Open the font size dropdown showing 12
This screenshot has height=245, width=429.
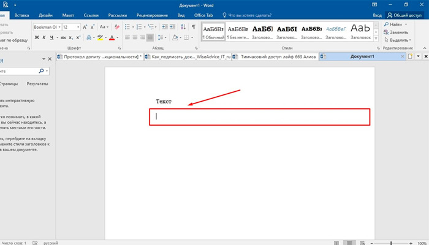[x=78, y=27]
